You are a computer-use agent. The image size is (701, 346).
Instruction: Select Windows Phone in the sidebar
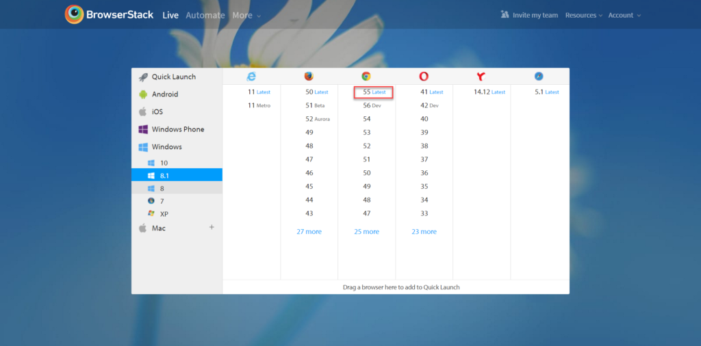pos(177,129)
